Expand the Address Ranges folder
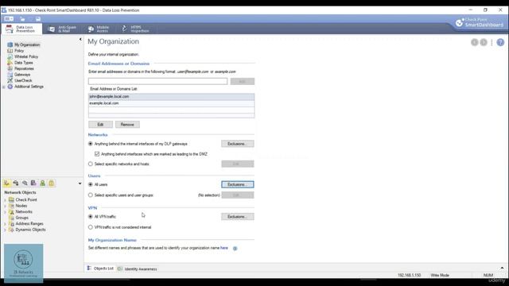Image resolution: width=509 pixels, height=286 pixels. tap(5, 224)
